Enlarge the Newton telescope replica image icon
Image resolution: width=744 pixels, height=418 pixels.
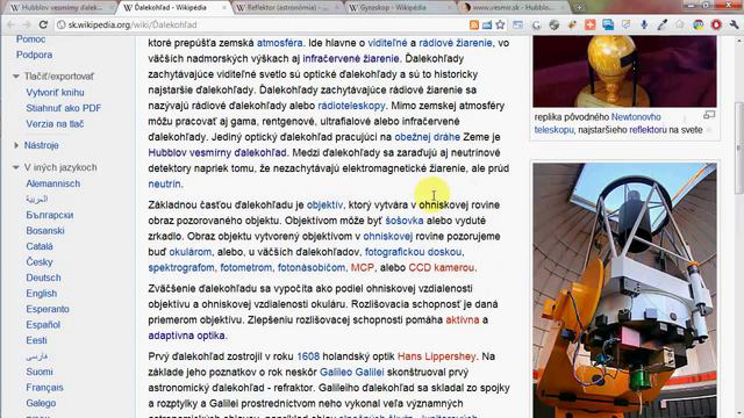(x=709, y=115)
